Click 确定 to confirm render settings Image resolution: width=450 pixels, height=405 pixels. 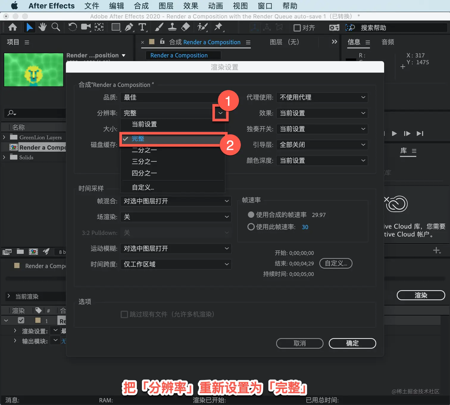point(352,343)
